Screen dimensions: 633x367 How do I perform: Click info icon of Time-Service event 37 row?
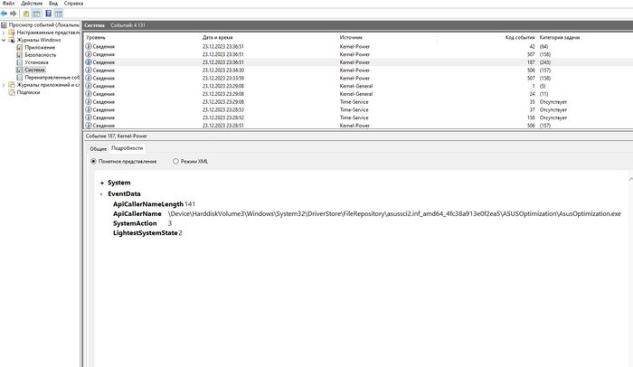tap(89, 109)
